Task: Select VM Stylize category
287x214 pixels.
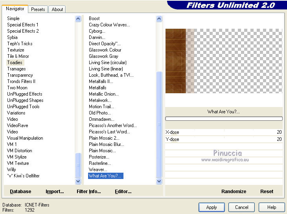Action: click(17, 157)
